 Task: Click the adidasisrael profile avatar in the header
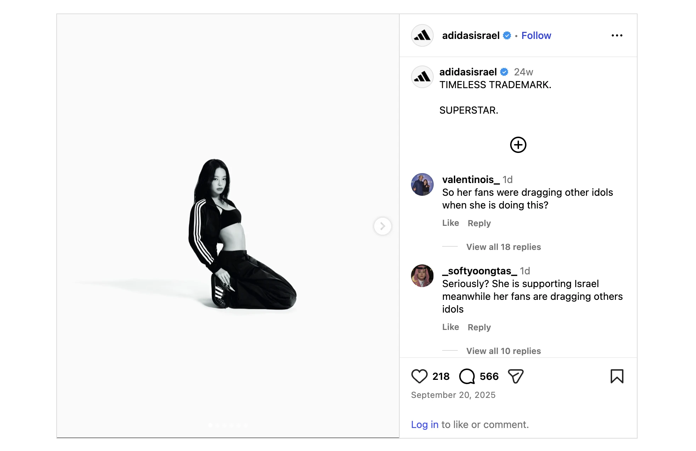[x=422, y=35]
